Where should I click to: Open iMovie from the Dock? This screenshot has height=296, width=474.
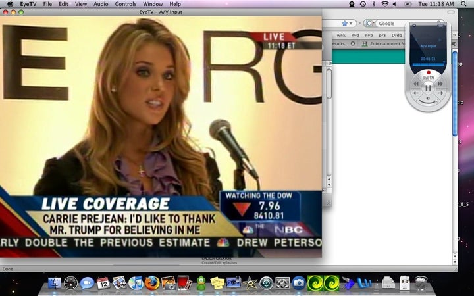(250, 283)
